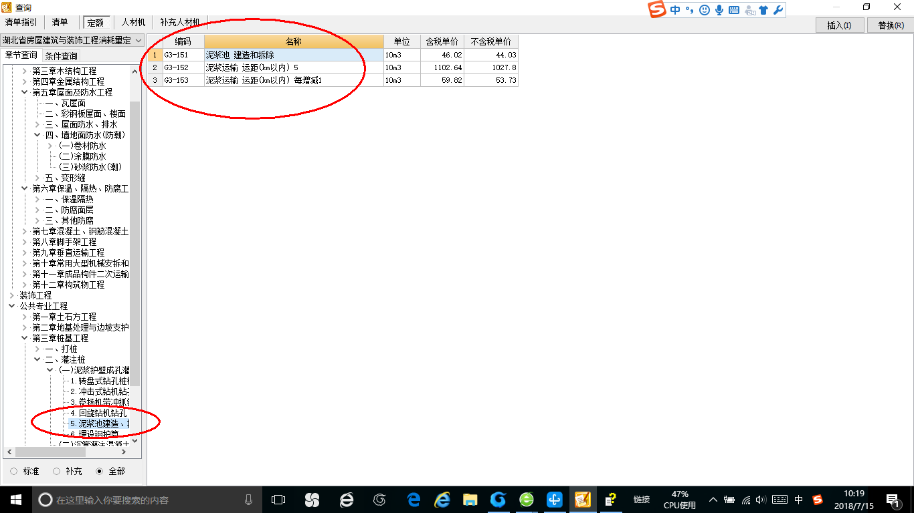
Task: Click the 名称 column header
Action: click(x=294, y=41)
